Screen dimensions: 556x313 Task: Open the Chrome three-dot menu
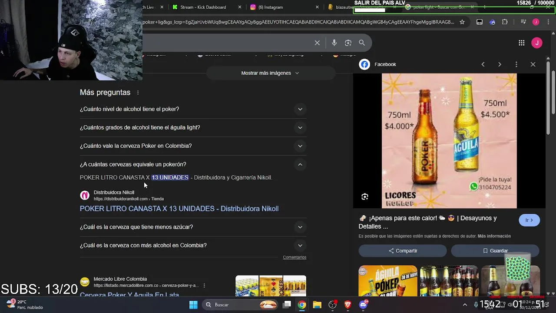click(548, 22)
